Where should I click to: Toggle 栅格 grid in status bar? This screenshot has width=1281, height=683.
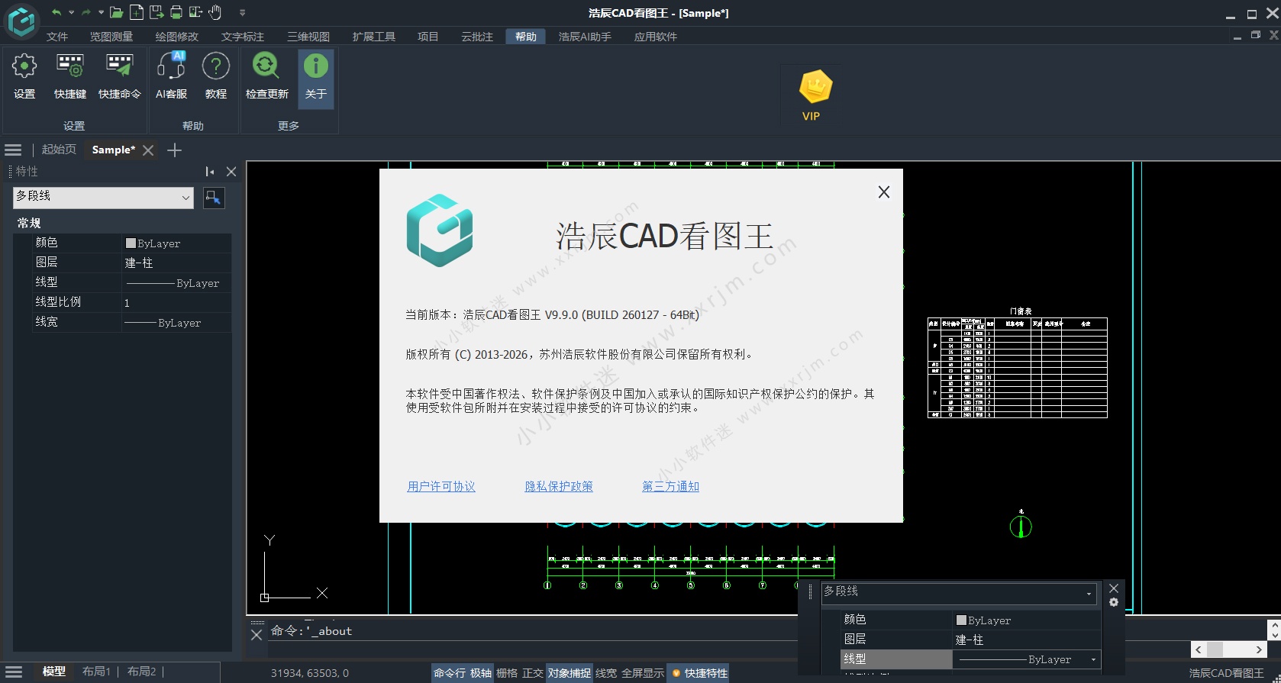tap(507, 673)
